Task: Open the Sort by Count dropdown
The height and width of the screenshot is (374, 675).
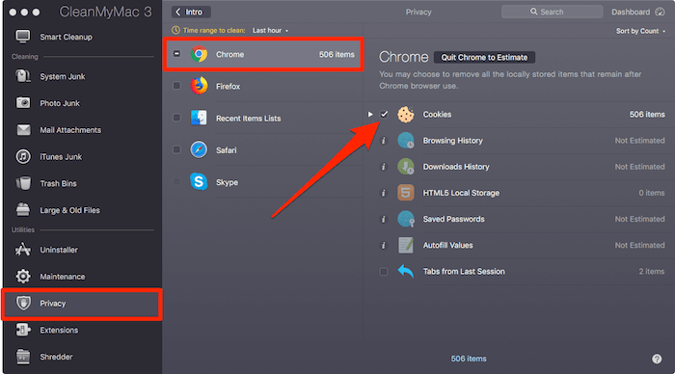Action: [x=640, y=31]
